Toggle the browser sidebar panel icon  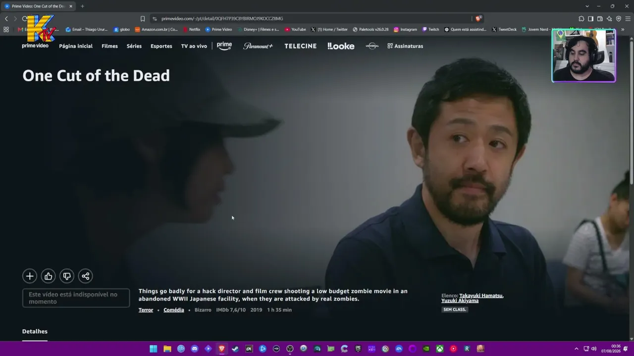click(590, 19)
